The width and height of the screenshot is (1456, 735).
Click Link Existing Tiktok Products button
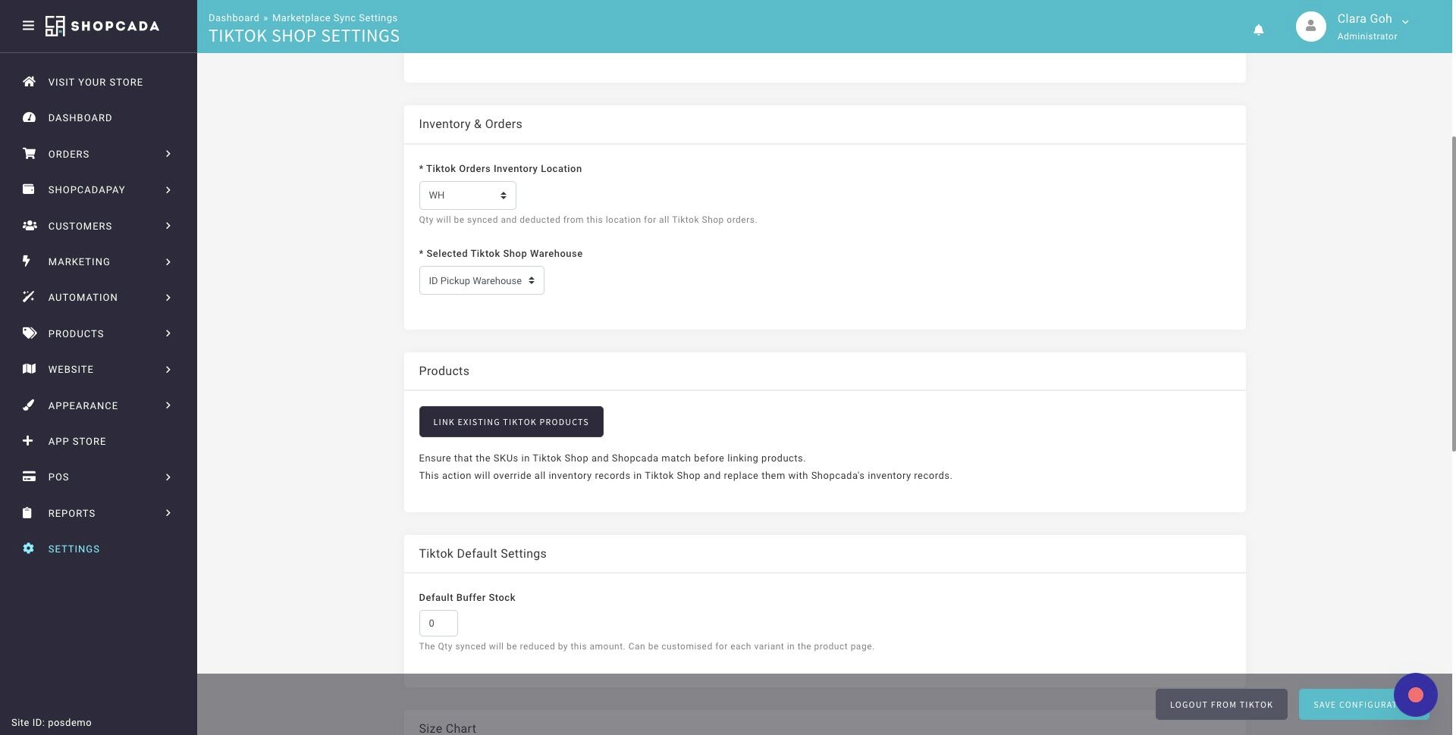[x=511, y=422]
